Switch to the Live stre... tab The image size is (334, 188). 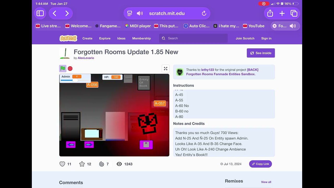pos(48,26)
